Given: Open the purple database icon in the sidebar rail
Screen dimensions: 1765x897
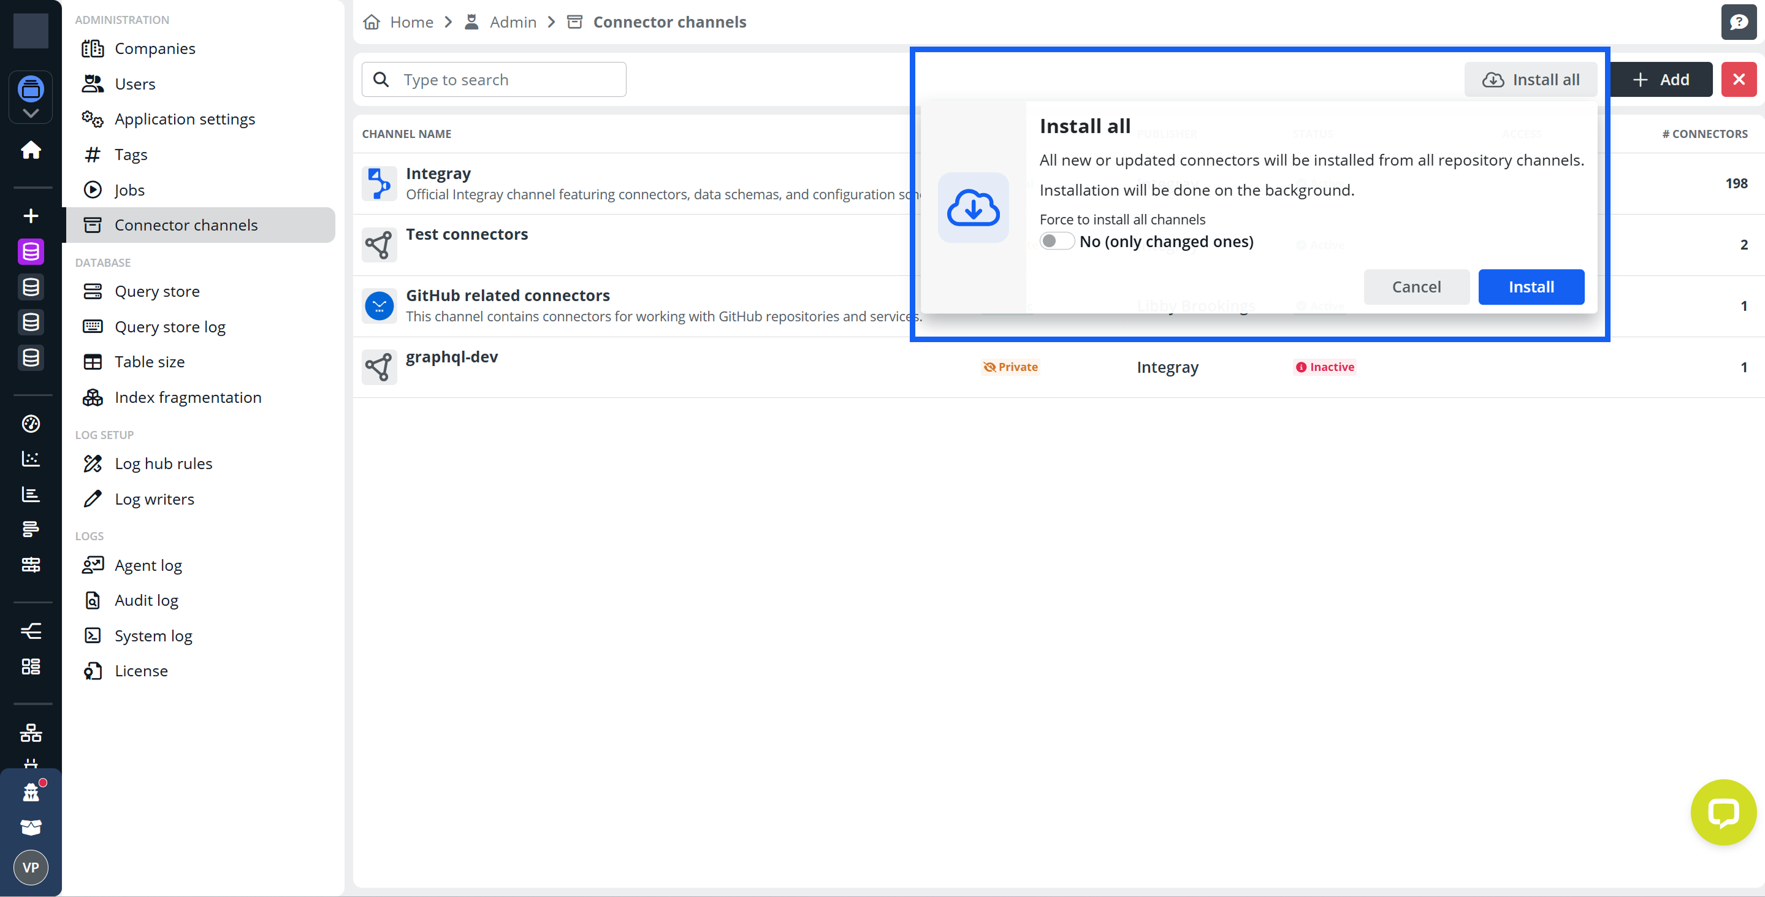Looking at the screenshot, I should 31,251.
